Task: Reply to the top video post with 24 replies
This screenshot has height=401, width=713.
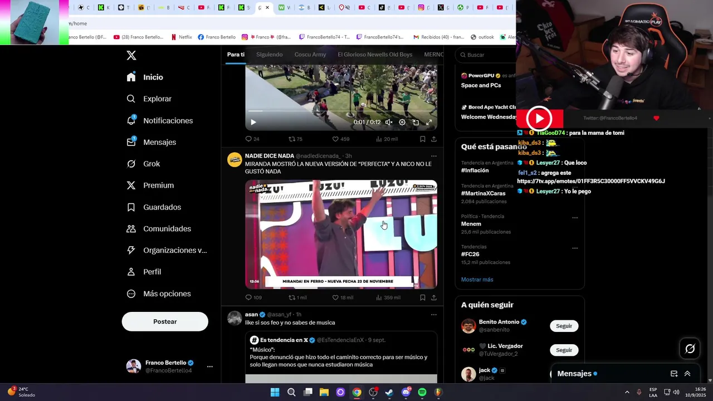Action: click(x=252, y=139)
